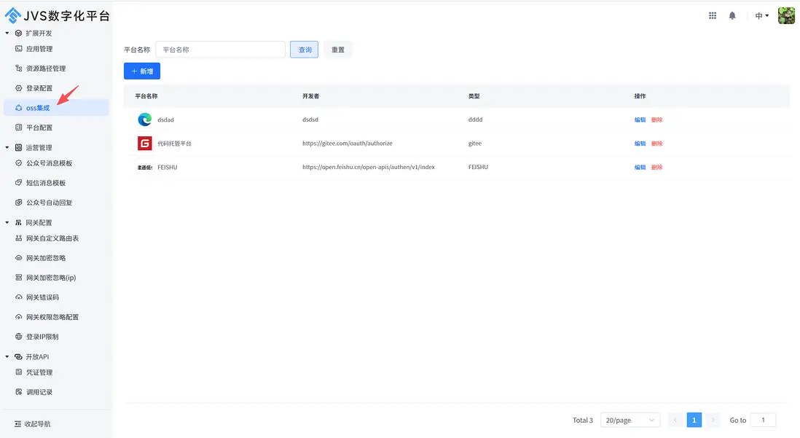Edit the 代码托管平台 row
This screenshot has width=800, height=438.
pyautogui.click(x=640, y=144)
